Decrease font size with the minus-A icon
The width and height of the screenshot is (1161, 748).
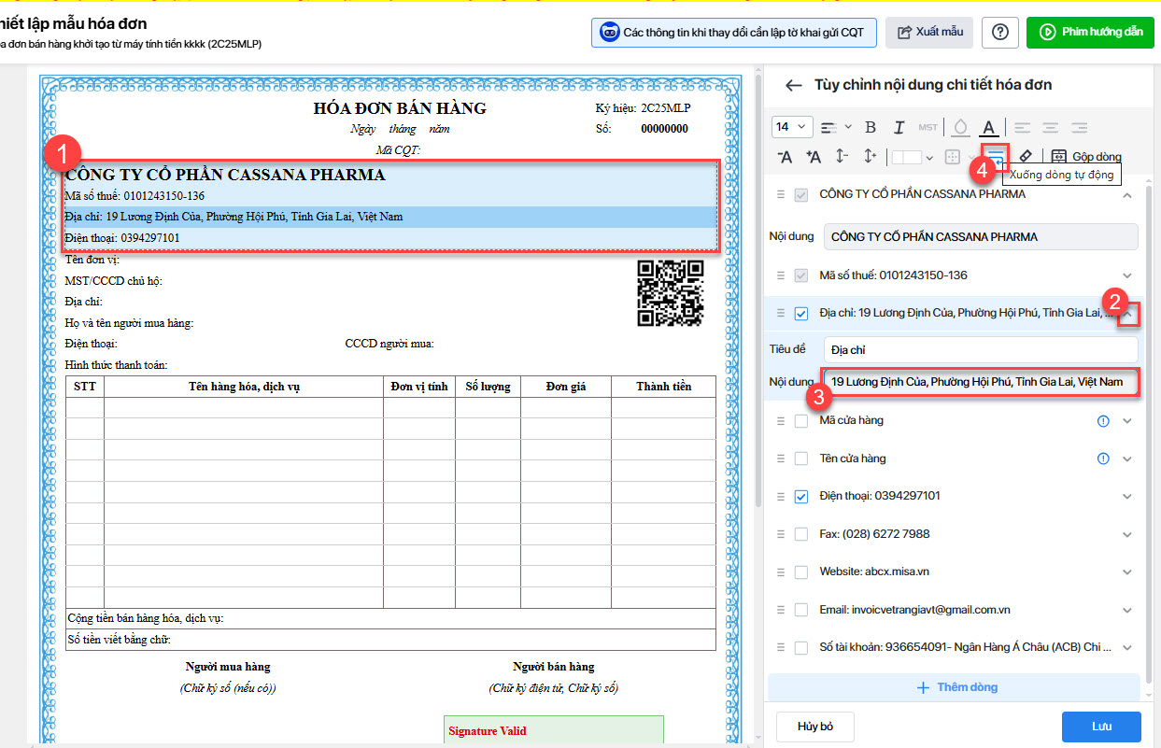coord(786,157)
